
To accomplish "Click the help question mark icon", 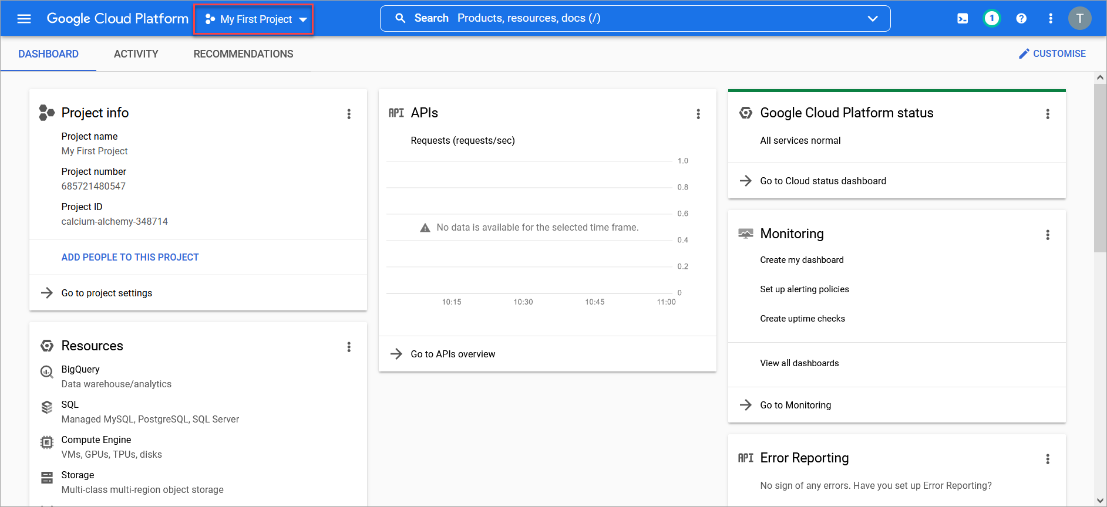I will point(1021,19).
